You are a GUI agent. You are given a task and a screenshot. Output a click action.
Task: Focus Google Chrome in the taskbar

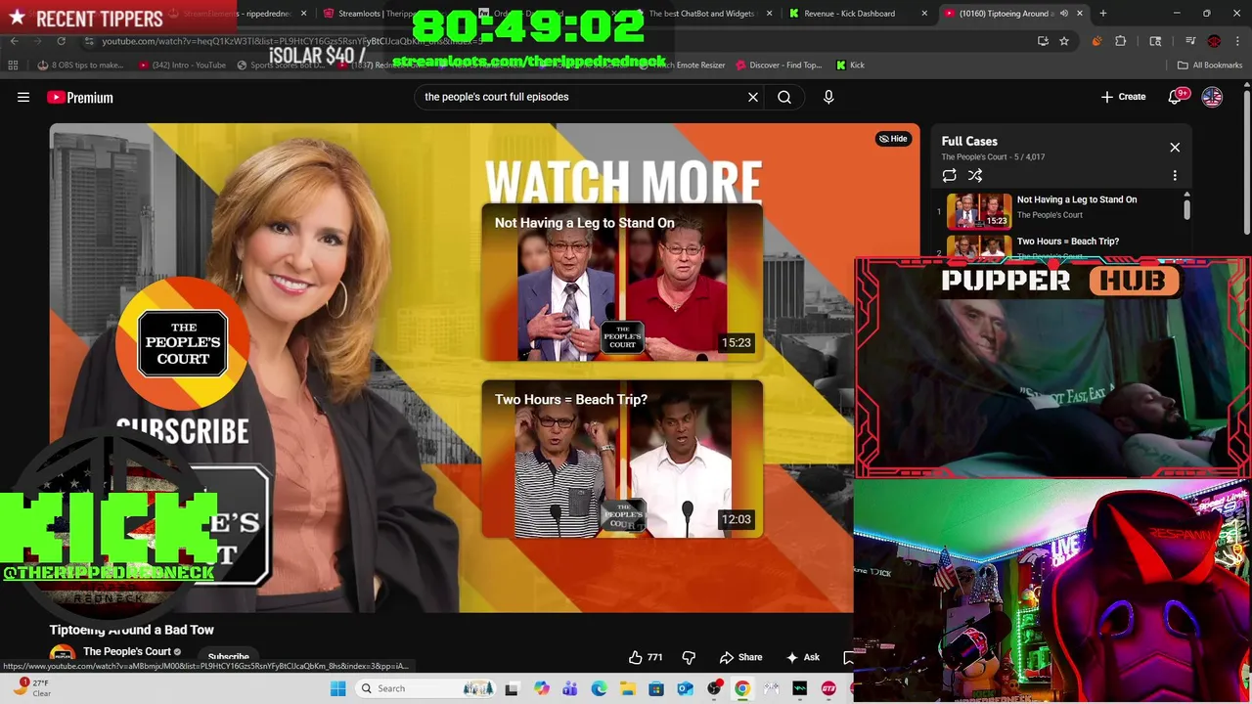tap(742, 688)
